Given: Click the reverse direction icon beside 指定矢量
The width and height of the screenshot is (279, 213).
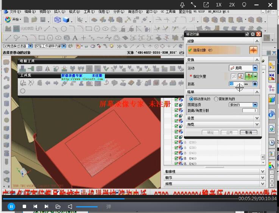Looking at the screenshot, I should (x=234, y=77).
